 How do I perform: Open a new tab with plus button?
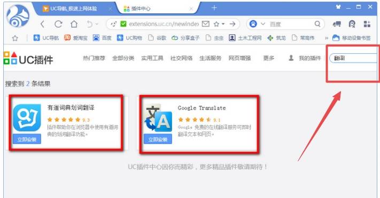(214, 8)
